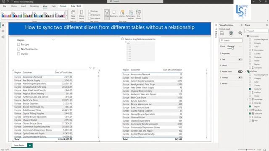
Task: Collapse the Commission table in Data pane
Action: click(x=245, y=36)
